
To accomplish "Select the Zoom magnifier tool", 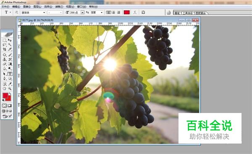I will pos(10,88).
